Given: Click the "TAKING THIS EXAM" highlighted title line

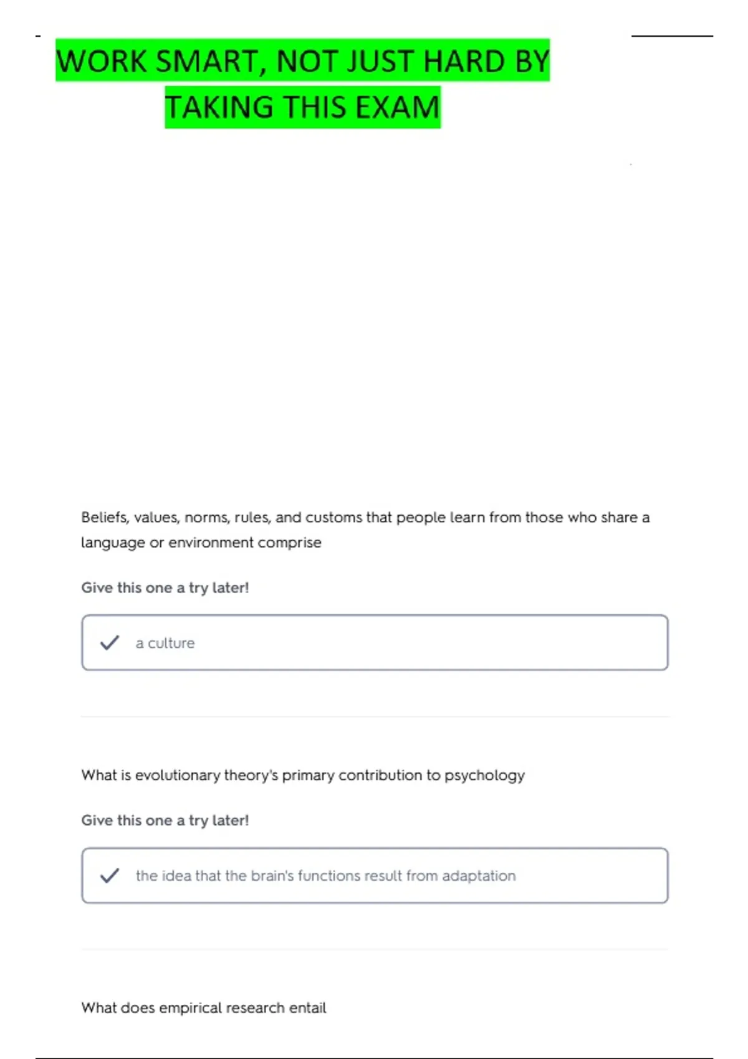Looking at the screenshot, I should [x=303, y=107].
